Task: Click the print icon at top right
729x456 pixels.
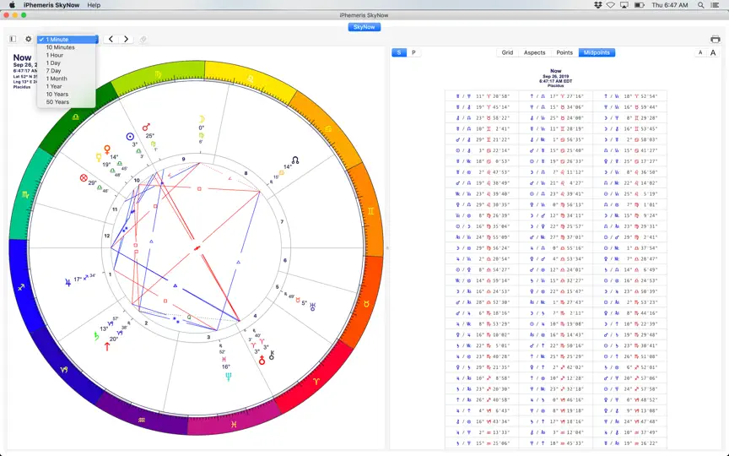Action: tap(715, 39)
